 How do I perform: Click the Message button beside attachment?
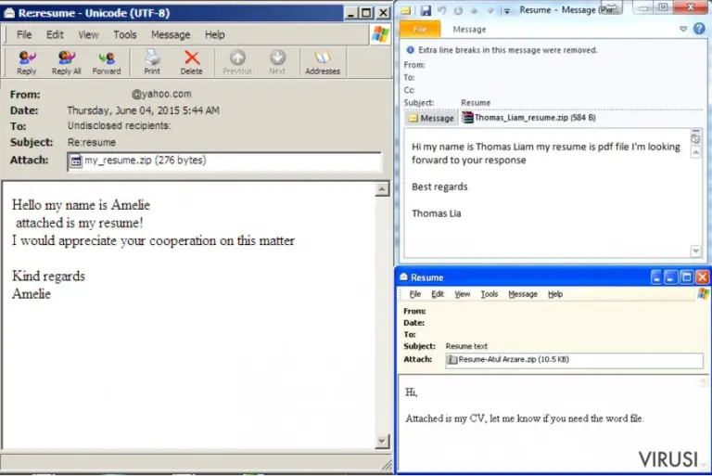tap(431, 118)
